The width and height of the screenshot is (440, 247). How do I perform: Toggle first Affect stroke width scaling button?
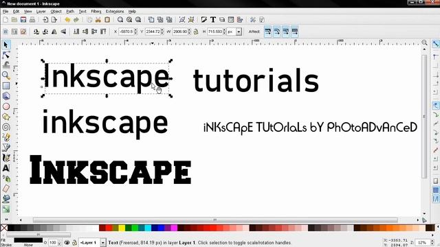267,32
